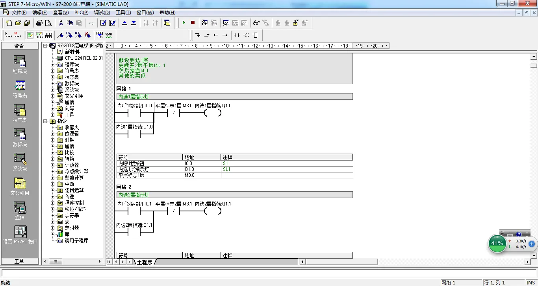Compile the current program block
Screen dimensions: 538x286
point(103,23)
